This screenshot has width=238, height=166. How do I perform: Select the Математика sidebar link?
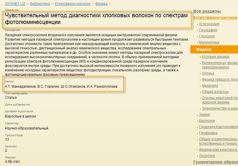pos(209,42)
